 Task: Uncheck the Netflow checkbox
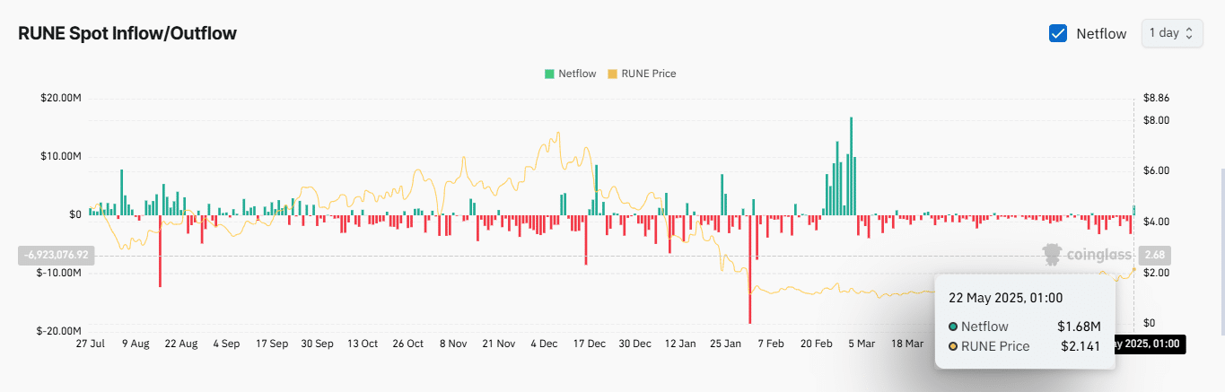tap(1057, 33)
